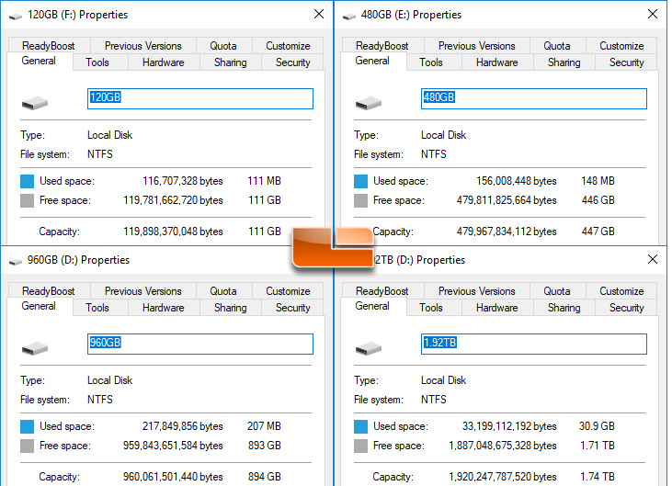Image resolution: width=672 pixels, height=486 pixels.
Task: Click large drive icon beside 960GB name field
Action: point(35,348)
